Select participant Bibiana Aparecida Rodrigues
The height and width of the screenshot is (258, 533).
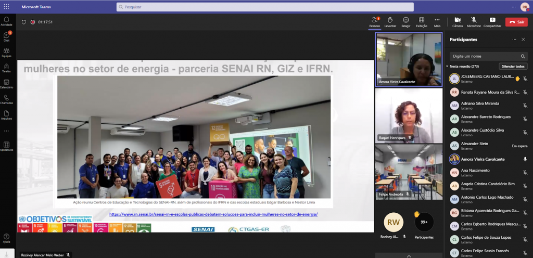[x=488, y=213]
